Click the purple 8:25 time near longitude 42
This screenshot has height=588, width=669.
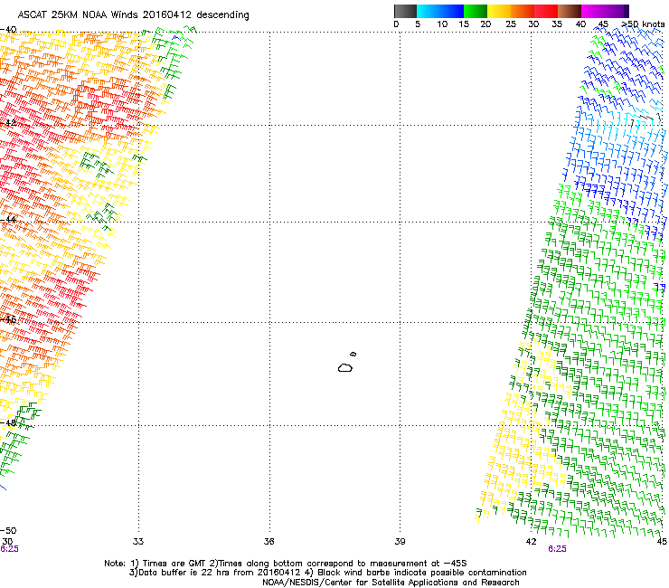[557, 549]
